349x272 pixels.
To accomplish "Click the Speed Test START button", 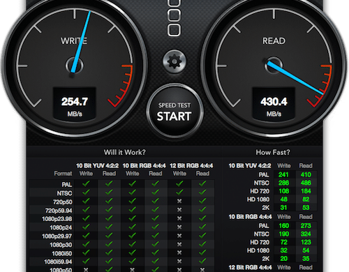I will click(174, 112).
